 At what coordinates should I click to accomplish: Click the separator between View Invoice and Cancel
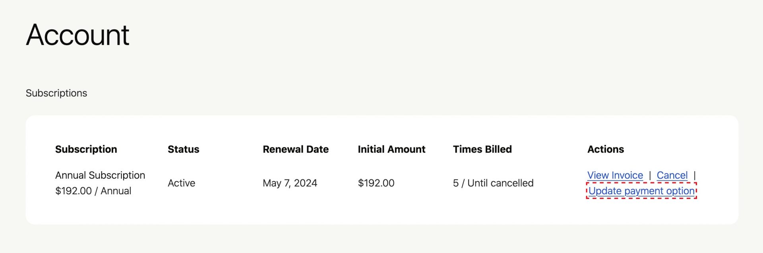[650, 175]
